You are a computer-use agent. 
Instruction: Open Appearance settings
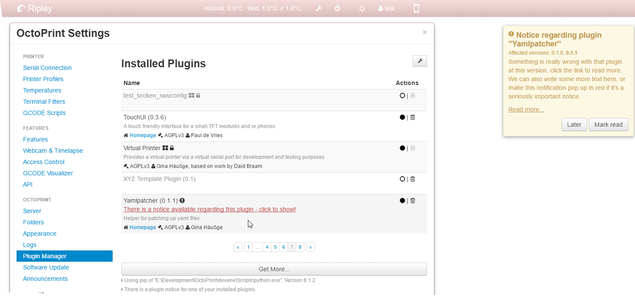tap(40, 234)
